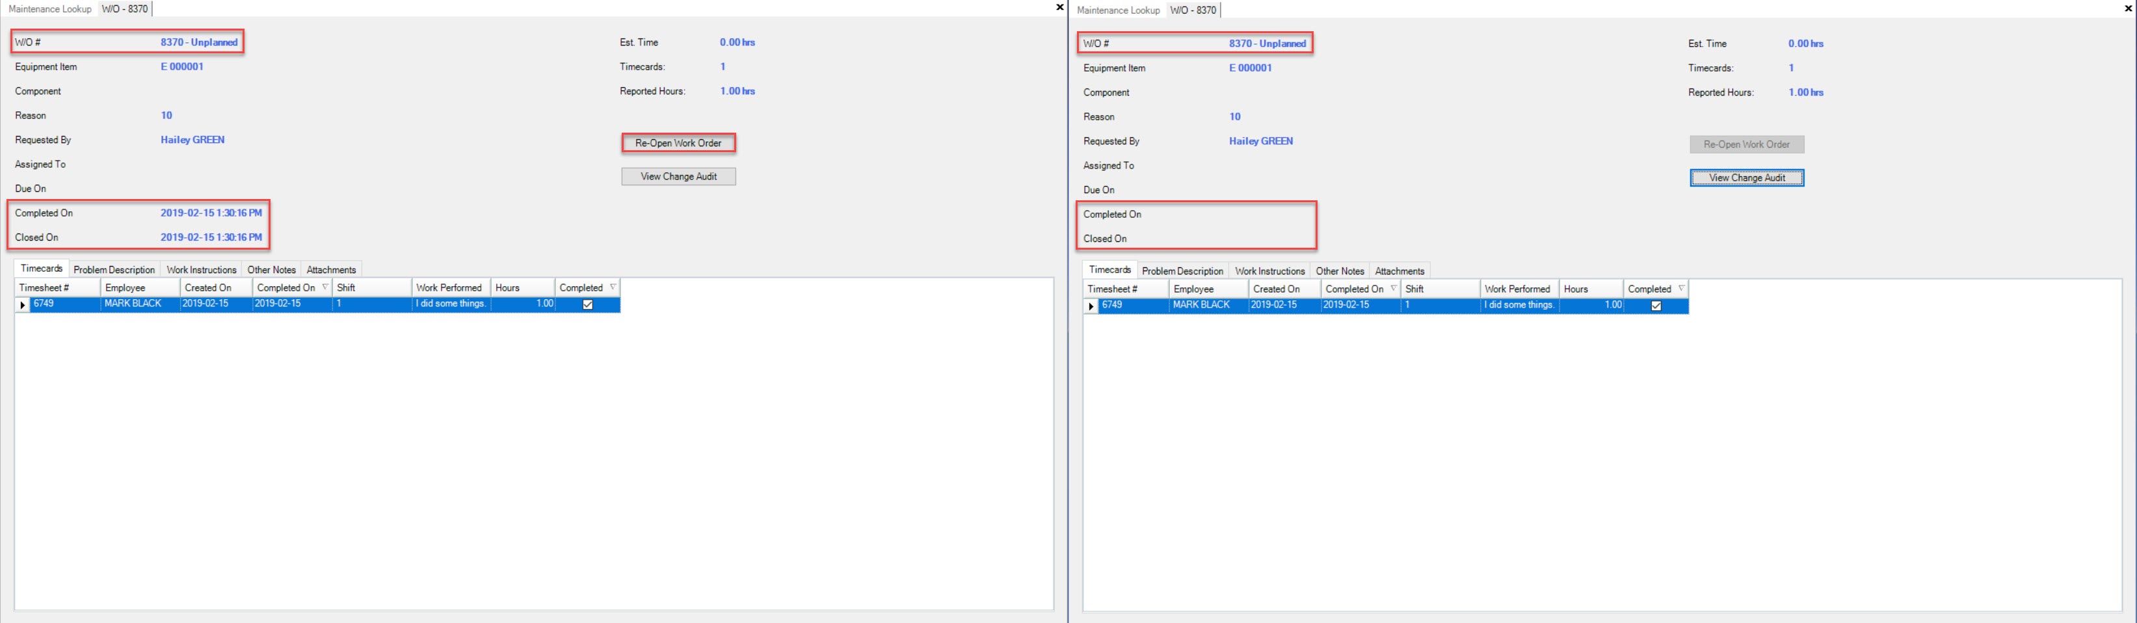Click Work Performed column header in left window
This screenshot has width=2137, height=623.
[451, 288]
